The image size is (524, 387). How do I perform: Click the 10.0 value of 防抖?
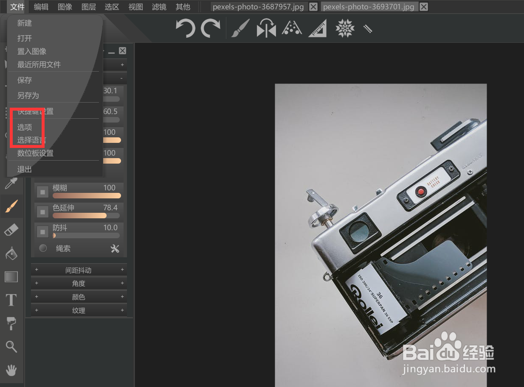(110, 228)
